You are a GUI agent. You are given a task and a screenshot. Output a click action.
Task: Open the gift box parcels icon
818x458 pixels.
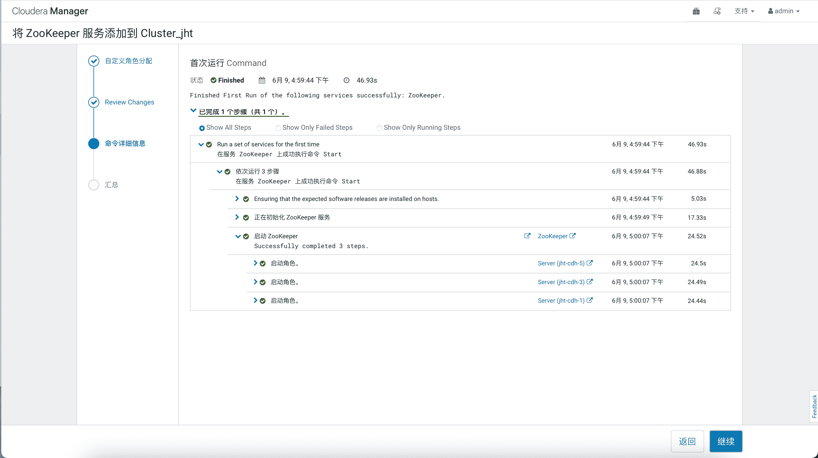click(696, 11)
